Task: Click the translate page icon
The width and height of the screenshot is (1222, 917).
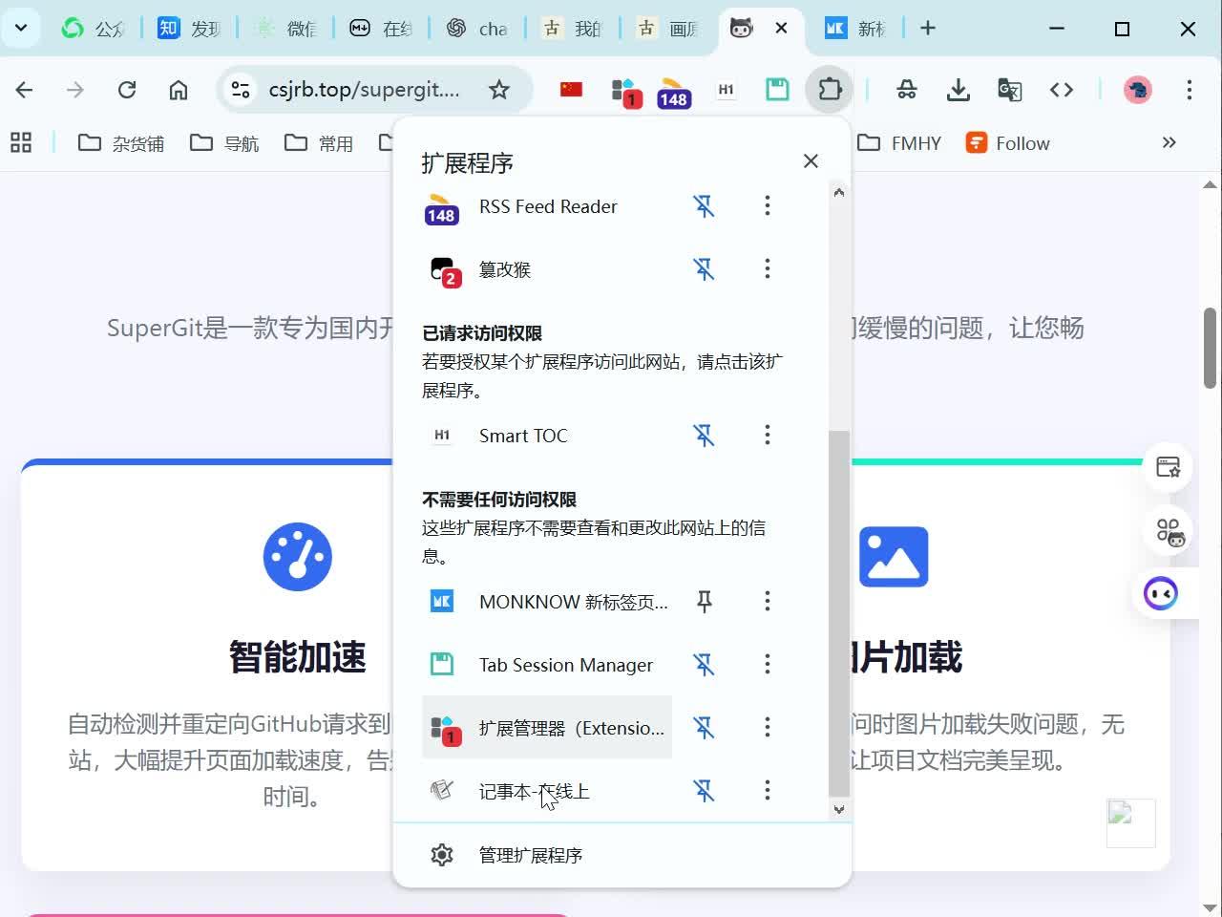Action: click(x=1009, y=90)
